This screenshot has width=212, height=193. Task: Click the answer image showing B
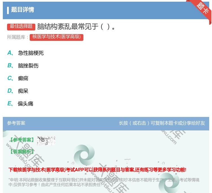click(x=46, y=140)
